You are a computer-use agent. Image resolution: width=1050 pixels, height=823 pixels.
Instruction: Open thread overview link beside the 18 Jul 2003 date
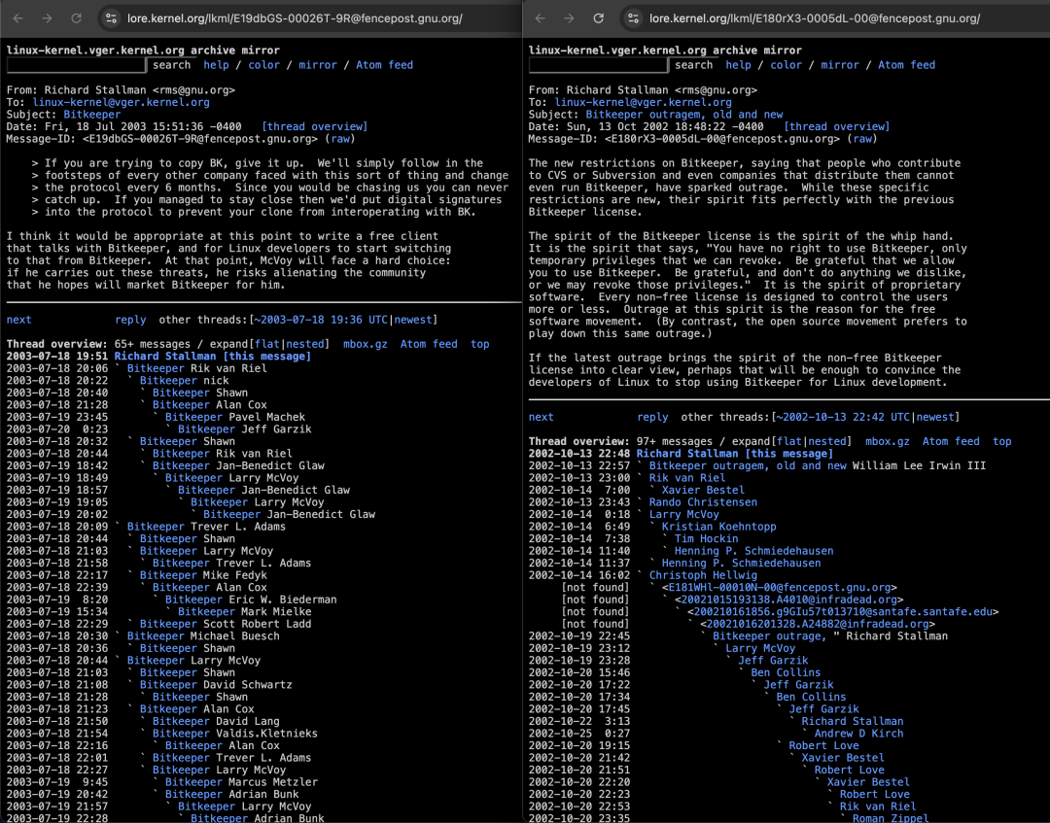[315, 126]
